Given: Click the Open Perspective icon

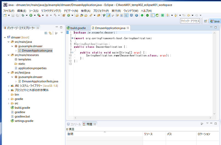Looking at the screenshot, I should (206, 21).
